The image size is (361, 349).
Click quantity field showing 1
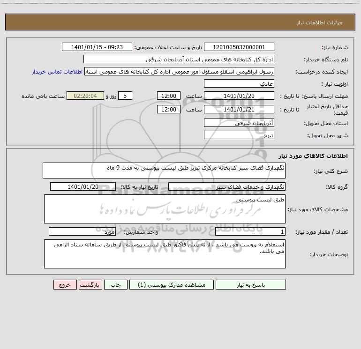pos(250,231)
